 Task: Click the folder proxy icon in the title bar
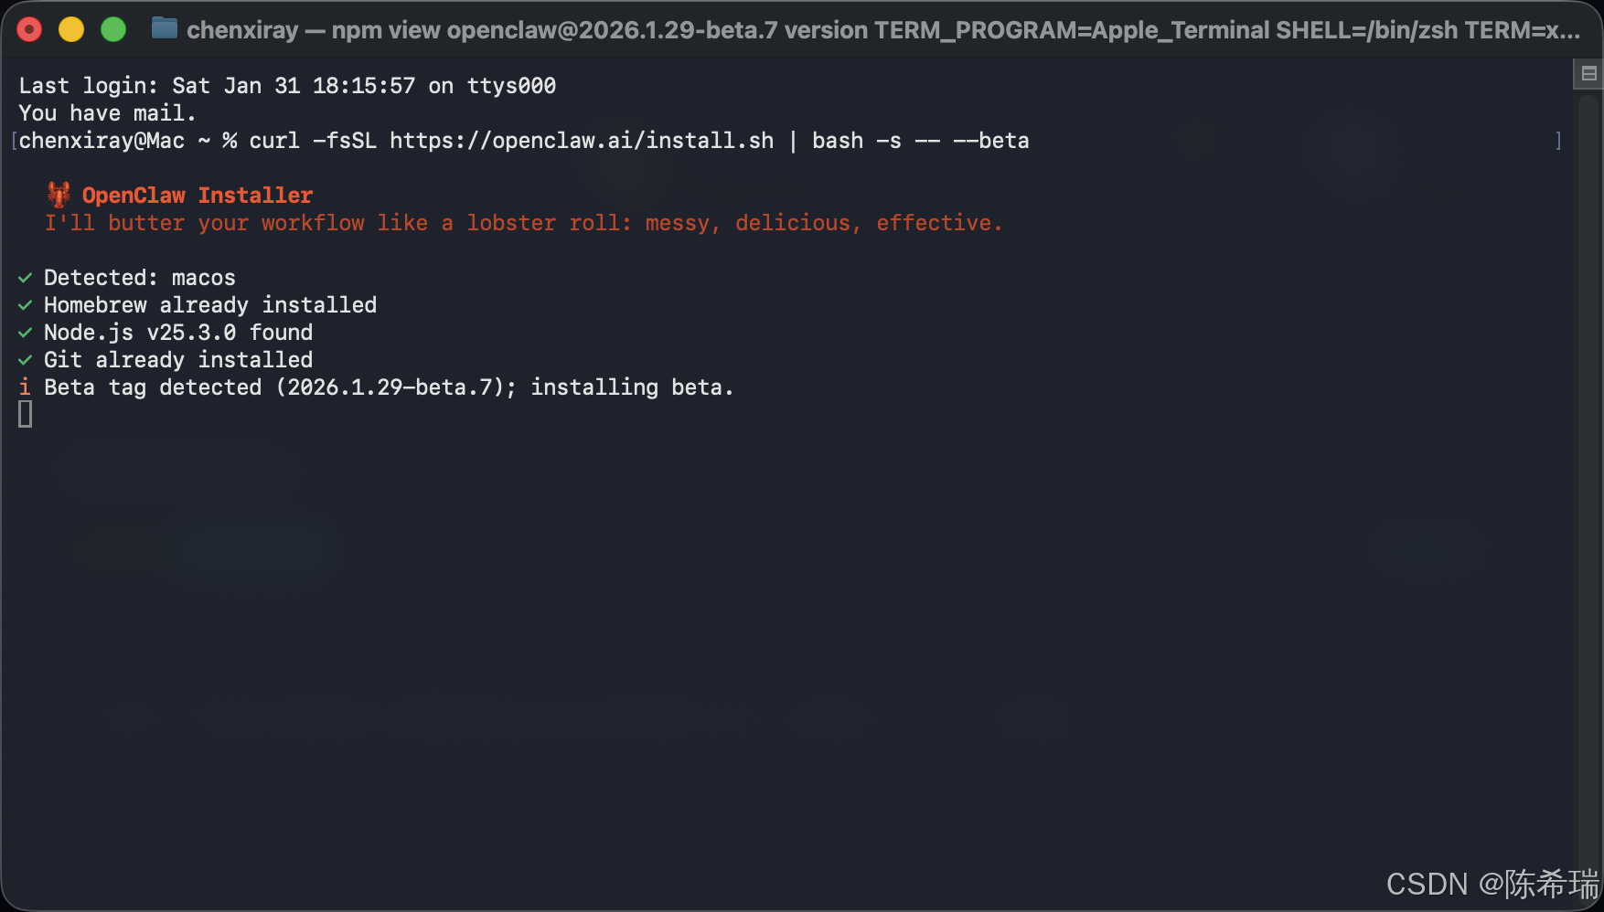coord(164,28)
